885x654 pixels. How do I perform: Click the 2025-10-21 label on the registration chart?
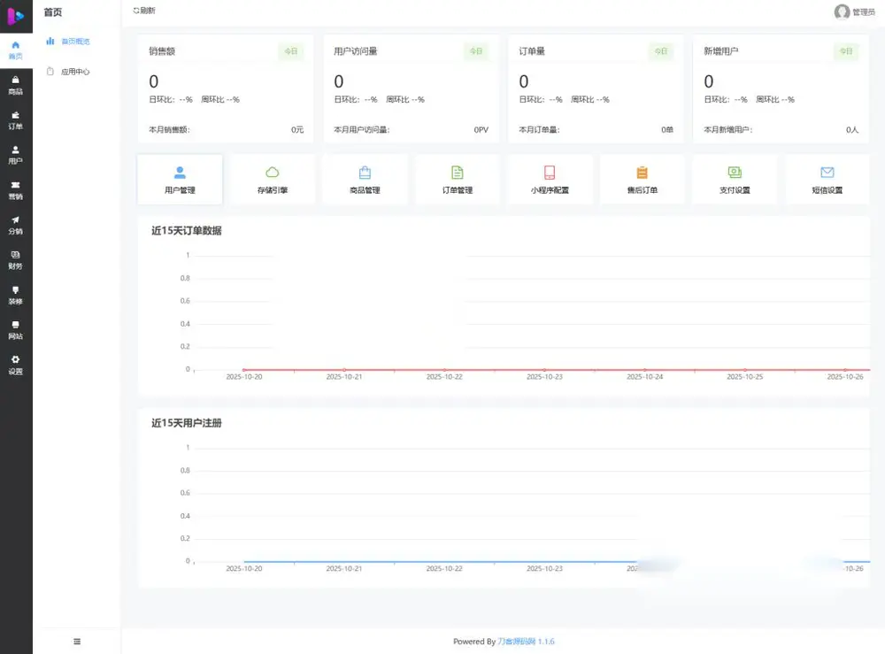tap(344, 568)
